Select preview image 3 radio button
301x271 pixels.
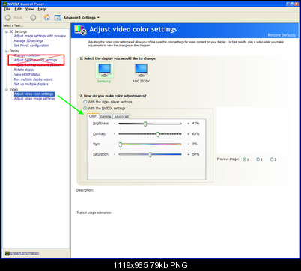pos(272,159)
